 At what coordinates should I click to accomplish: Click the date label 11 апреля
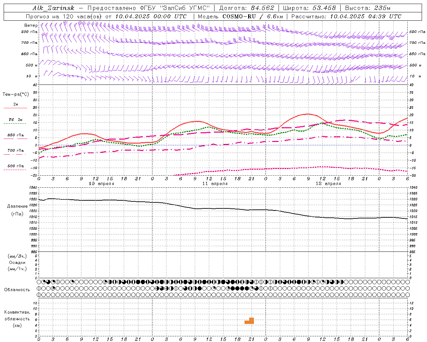click(215, 184)
